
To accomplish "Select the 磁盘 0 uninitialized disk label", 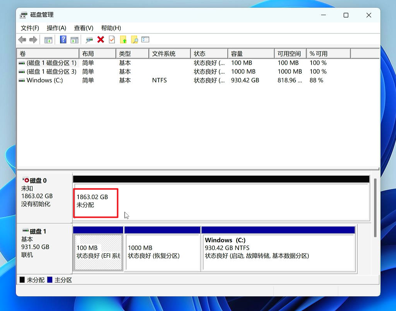I will 45,198.
